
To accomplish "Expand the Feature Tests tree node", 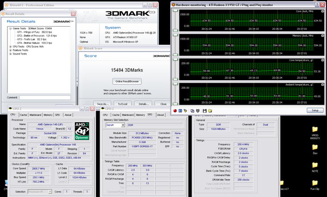I will point(10,50).
